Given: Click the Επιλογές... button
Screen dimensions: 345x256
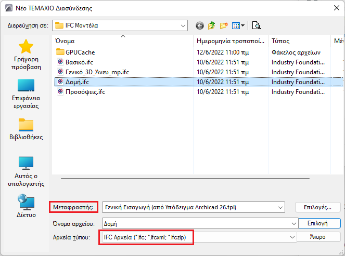Looking at the screenshot, I should (x=317, y=207).
